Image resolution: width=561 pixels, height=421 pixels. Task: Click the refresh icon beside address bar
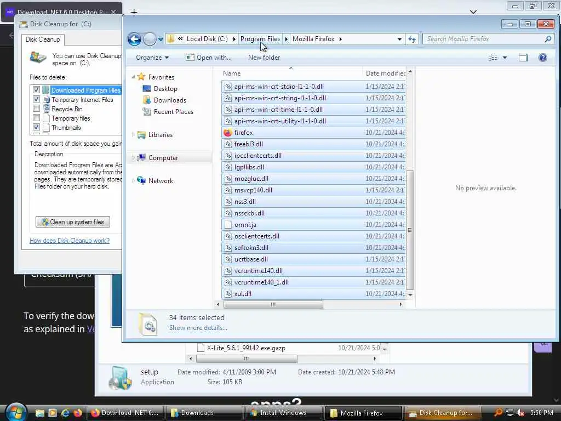[412, 39]
